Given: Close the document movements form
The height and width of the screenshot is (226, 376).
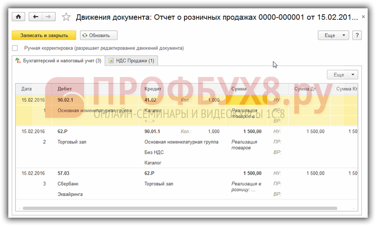Looking at the screenshot, I should [x=363, y=17].
